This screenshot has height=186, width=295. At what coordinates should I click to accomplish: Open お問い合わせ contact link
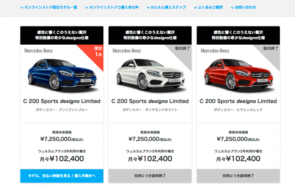point(246,7)
